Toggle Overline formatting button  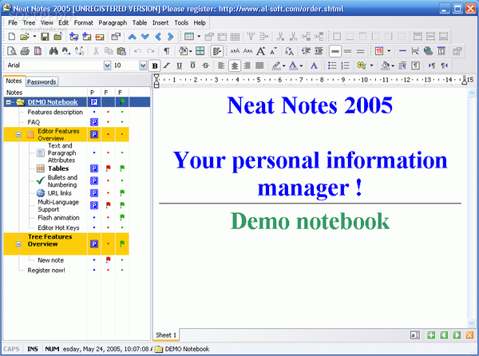(x=192, y=65)
